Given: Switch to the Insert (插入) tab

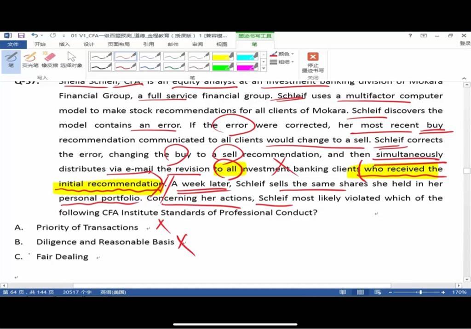Looking at the screenshot, I should pyautogui.click(x=64, y=45).
